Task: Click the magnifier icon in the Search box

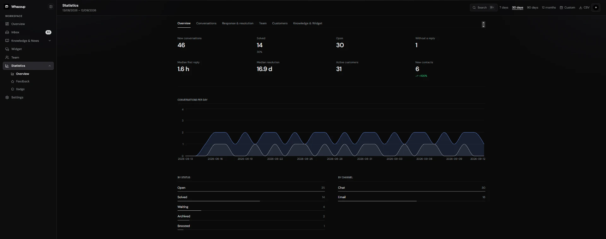Action: click(474, 8)
